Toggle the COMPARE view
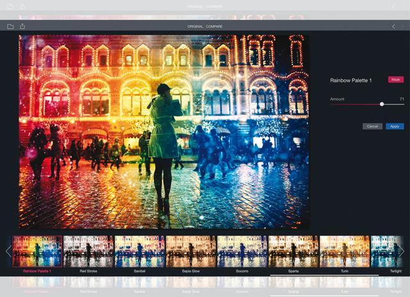This screenshot has width=410, height=297. (214, 26)
